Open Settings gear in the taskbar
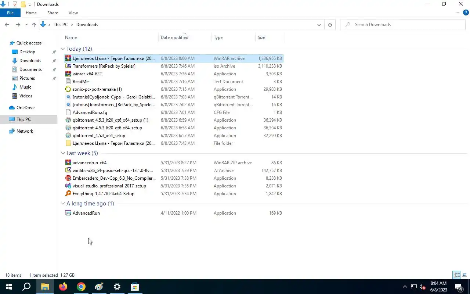The height and width of the screenshot is (294, 470). (117, 287)
